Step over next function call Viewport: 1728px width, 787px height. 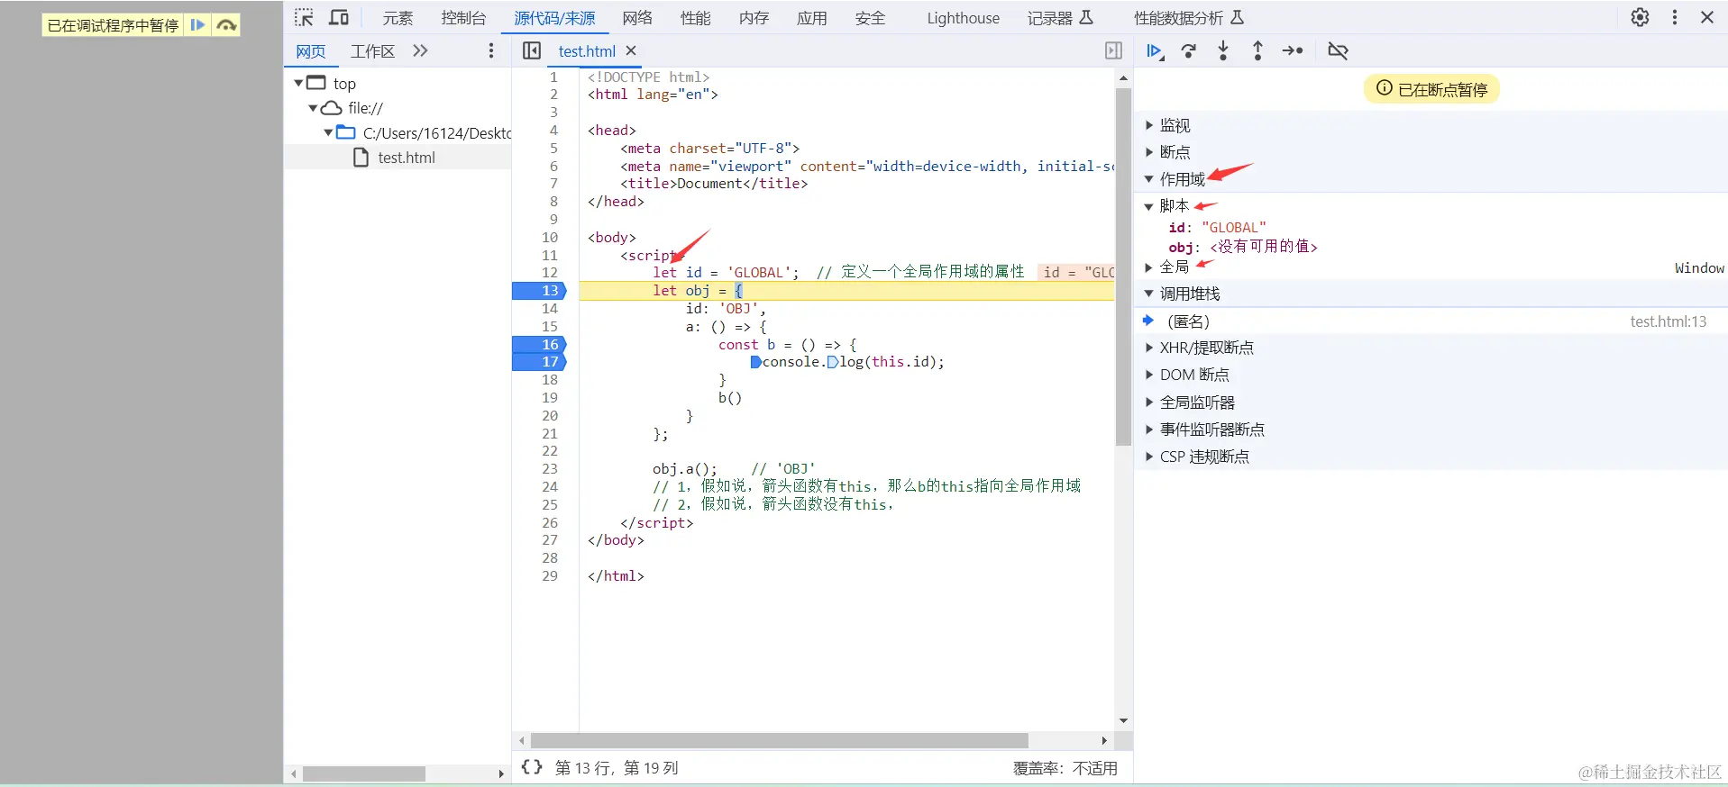[x=1189, y=51]
